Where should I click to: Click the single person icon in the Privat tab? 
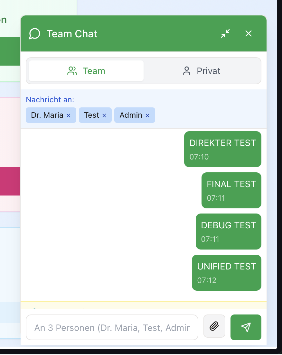(187, 71)
